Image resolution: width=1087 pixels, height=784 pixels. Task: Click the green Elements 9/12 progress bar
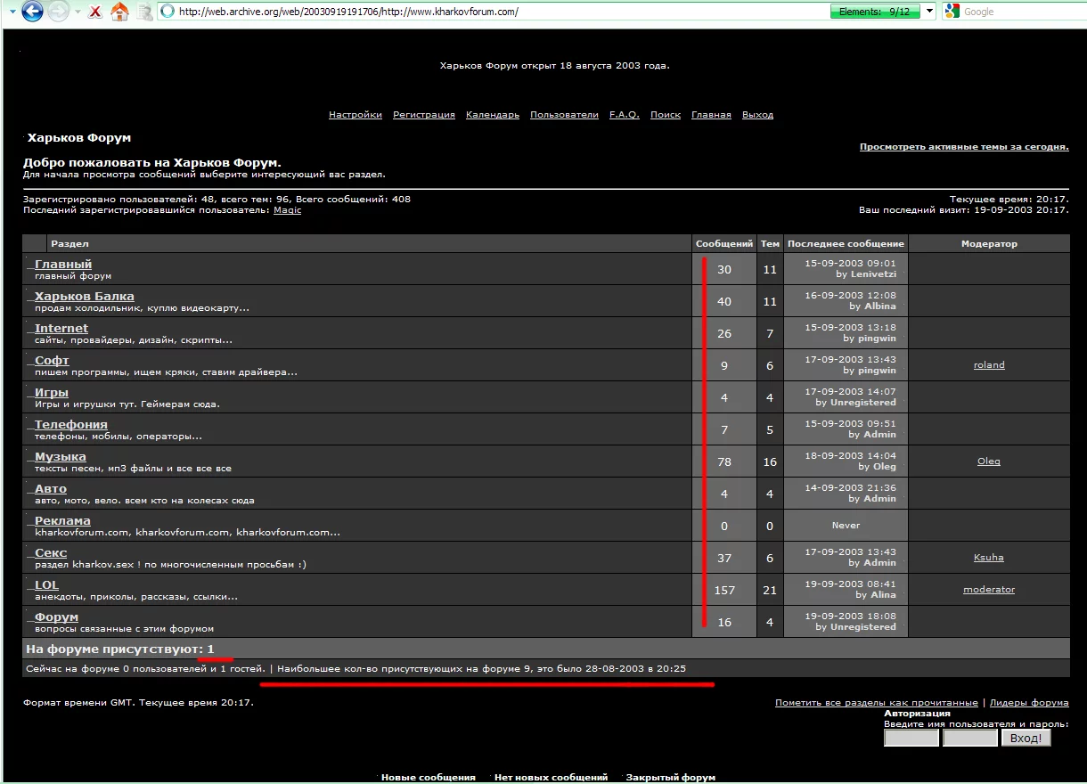[876, 12]
